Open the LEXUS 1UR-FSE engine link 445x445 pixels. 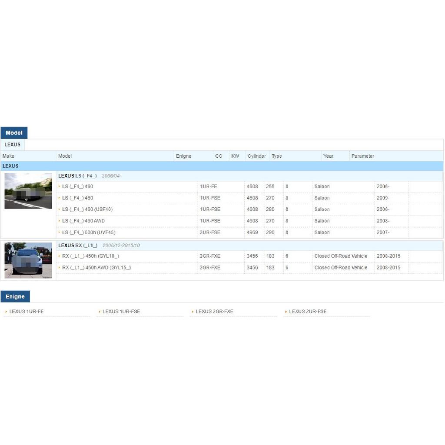coord(121,311)
